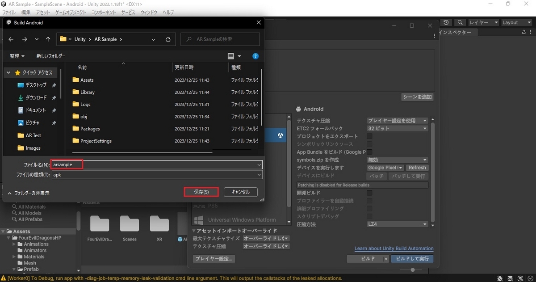536x282 pixels.
Task: Open the 圧縮方法 LZ4 dropdown
Action: pyautogui.click(x=398, y=224)
